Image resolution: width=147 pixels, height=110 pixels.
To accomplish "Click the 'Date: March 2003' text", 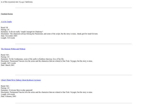I will (x=8, y=65).
